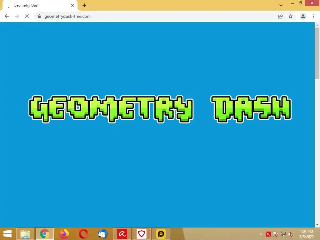Open Chrome three-dot menu
The height and width of the screenshot is (240, 320).
[313, 16]
